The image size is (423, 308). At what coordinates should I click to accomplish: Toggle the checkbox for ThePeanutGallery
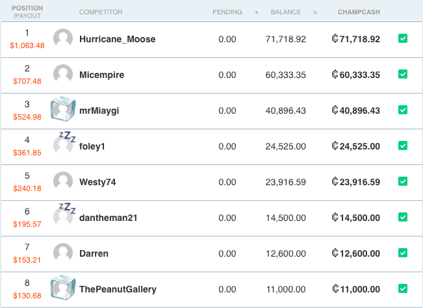coord(403,289)
